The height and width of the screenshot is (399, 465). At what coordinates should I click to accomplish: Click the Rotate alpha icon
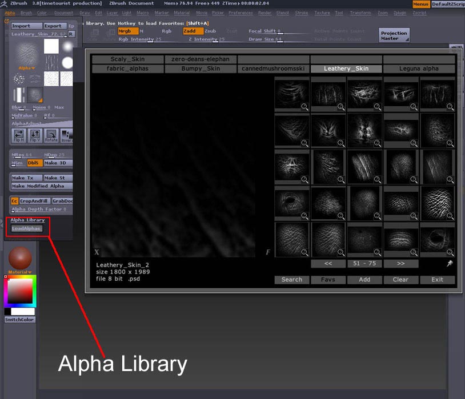pos(51,136)
